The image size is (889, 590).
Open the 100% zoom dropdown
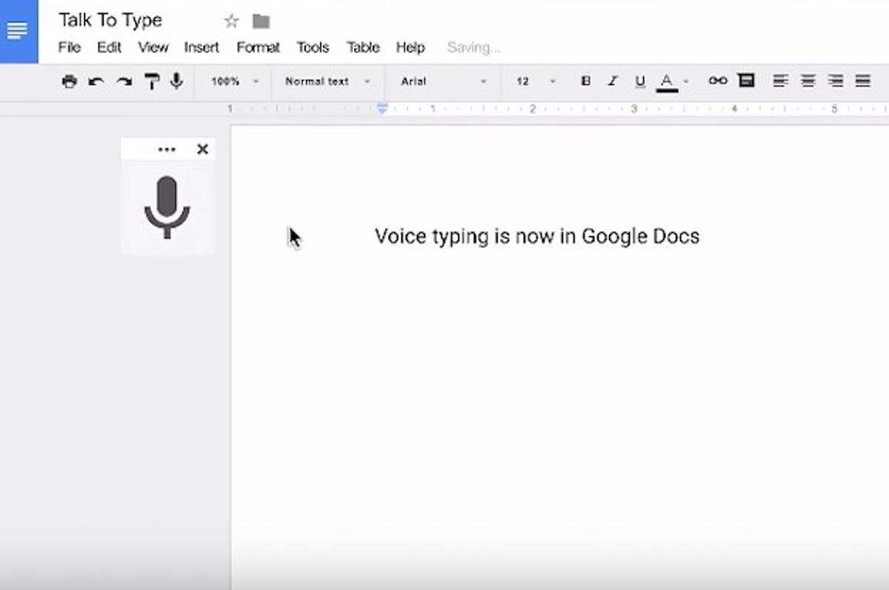coord(235,81)
